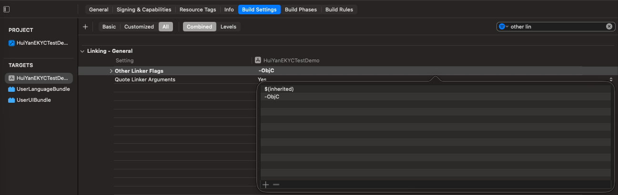
Task: Select the HuiYanEKYCTestDemo project item
Action: click(x=39, y=43)
